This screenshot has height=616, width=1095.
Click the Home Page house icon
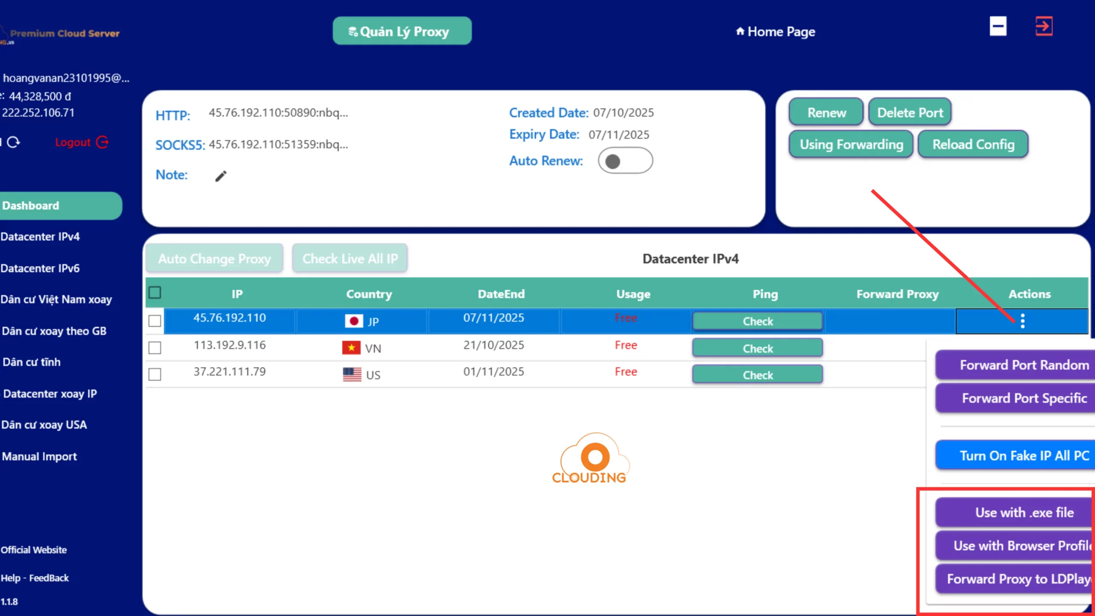[740, 31]
